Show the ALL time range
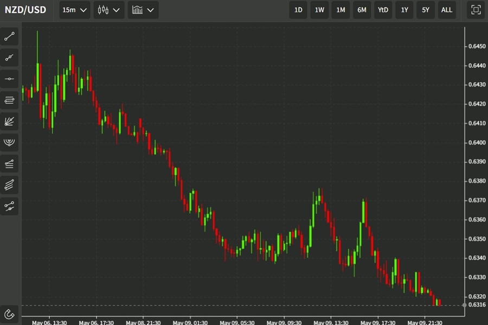Image resolution: width=488 pixels, height=325 pixels. [x=447, y=10]
